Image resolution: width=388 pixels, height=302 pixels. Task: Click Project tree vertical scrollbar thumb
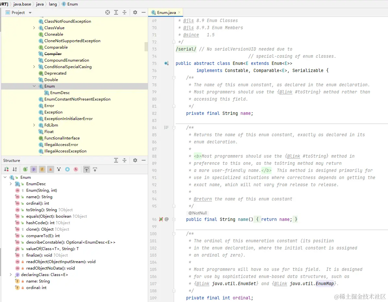[x=146, y=46]
